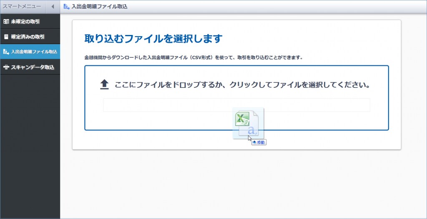Click the drop zone text to choose a file
427x219 pixels.
point(243,85)
